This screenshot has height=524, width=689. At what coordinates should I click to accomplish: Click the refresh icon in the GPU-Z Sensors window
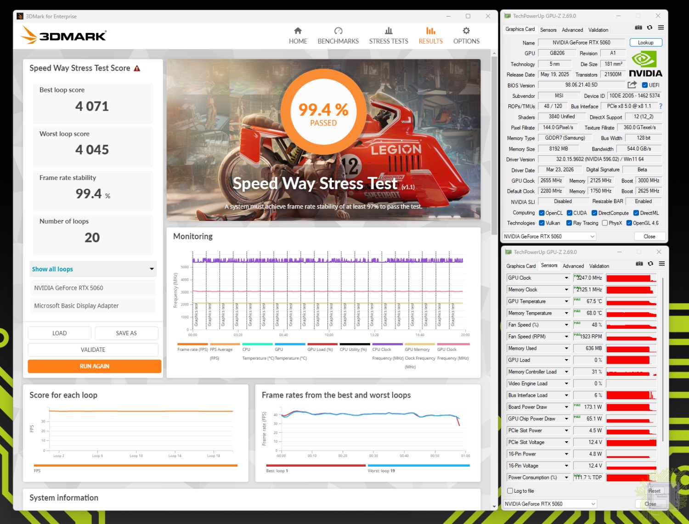click(650, 264)
